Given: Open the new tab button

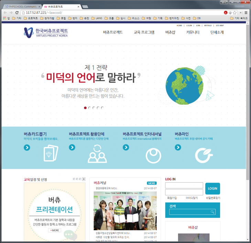Looking at the screenshot, I should pos(85,7).
